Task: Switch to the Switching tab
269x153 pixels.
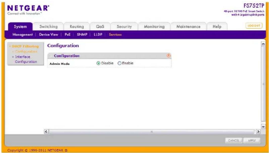Action: click(x=48, y=27)
